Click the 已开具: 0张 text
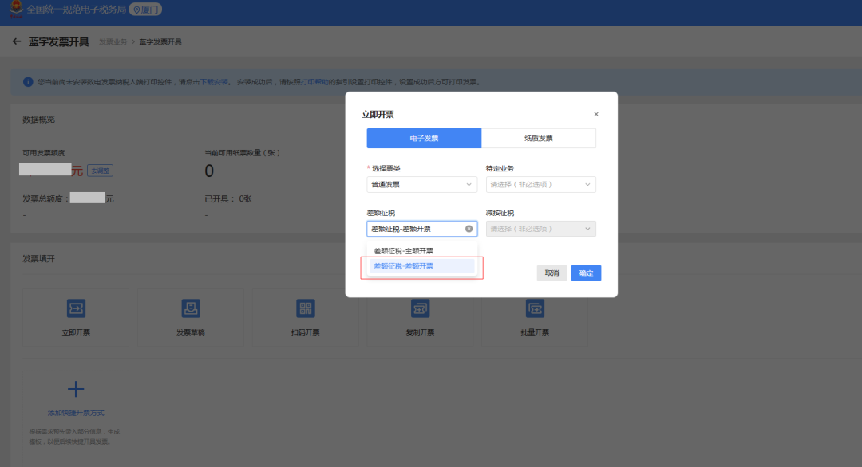The width and height of the screenshot is (862, 467). click(228, 198)
